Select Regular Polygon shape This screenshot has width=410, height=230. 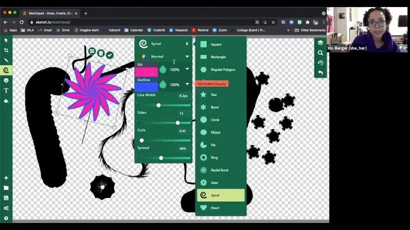pos(221,70)
